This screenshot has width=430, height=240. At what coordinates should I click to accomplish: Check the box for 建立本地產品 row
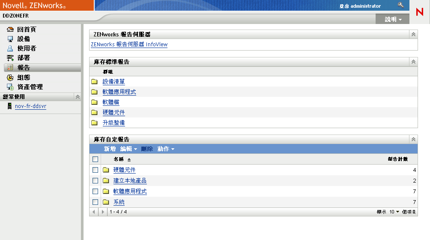[x=96, y=180]
